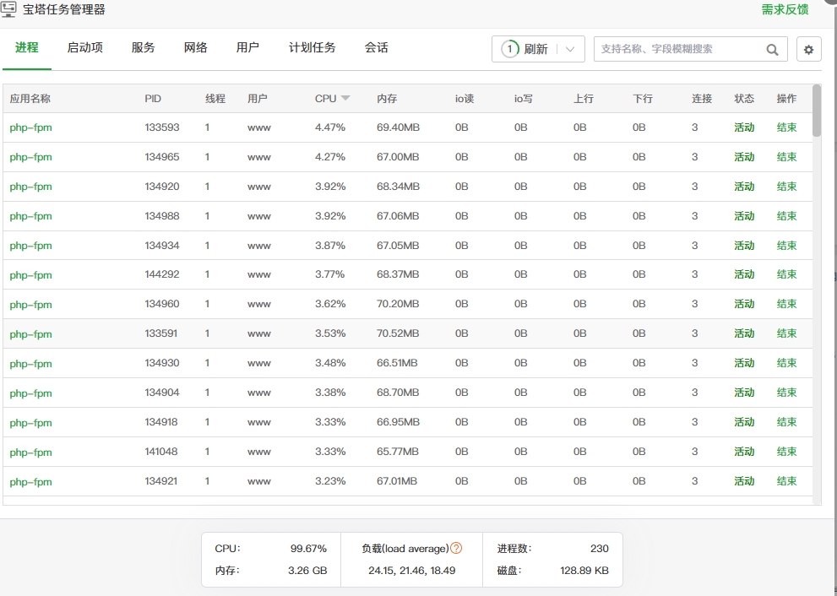This screenshot has width=837, height=596.
Task: Click the 上行 column header
Action: 584,99
